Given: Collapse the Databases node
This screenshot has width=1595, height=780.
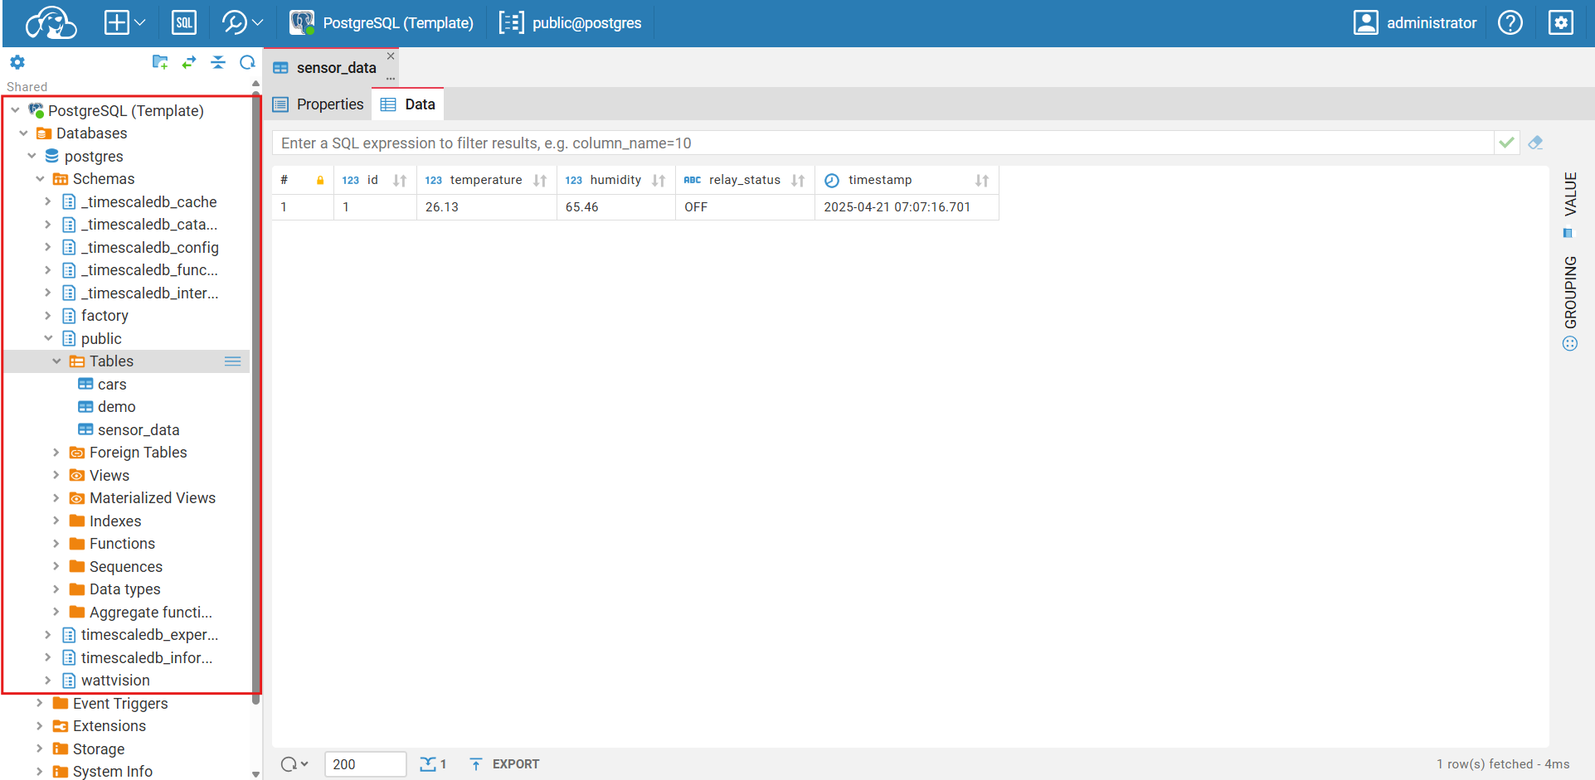Looking at the screenshot, I should tap(23, 133).
